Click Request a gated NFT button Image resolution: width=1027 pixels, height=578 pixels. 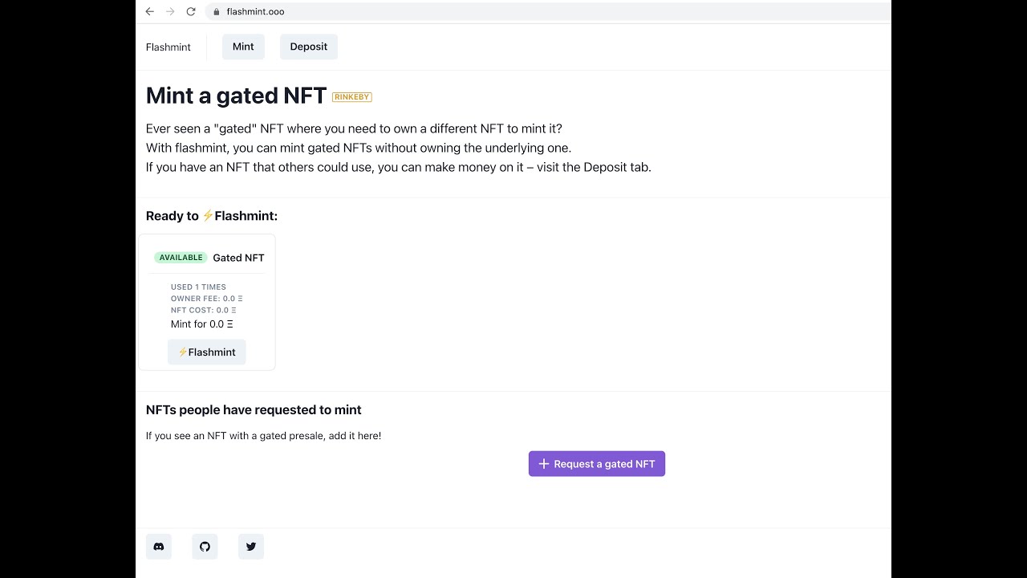click(597, 464)
